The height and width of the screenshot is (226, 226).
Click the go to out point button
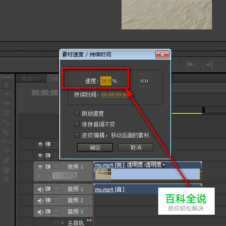pos(210,64)
